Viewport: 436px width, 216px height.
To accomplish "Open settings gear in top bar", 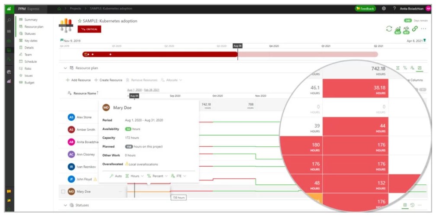I will click(x=384, y=9).
